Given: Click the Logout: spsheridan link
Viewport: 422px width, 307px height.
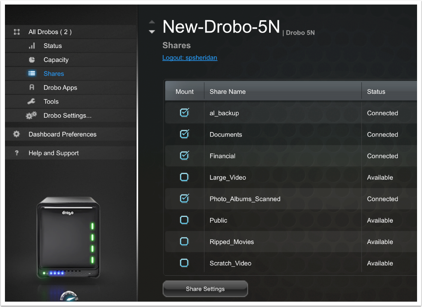Looking at the screenshot, I should click(190, 58).
